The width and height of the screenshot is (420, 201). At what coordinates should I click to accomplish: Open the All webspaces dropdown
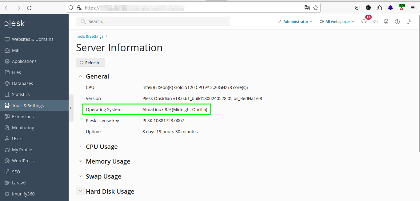337,21
